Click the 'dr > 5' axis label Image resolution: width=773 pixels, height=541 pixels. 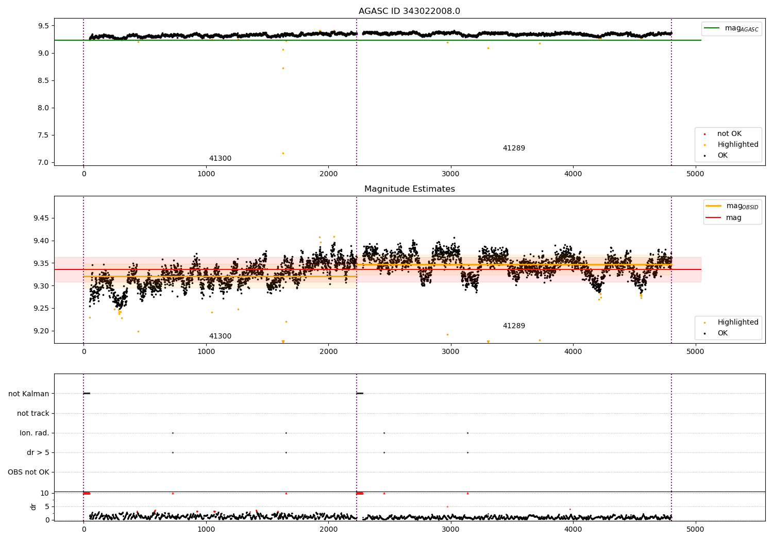(38, 452)
